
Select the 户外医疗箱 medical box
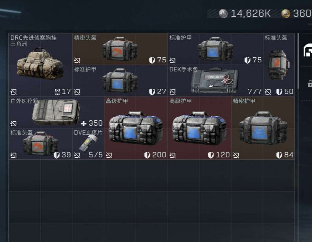coord(56,112)
